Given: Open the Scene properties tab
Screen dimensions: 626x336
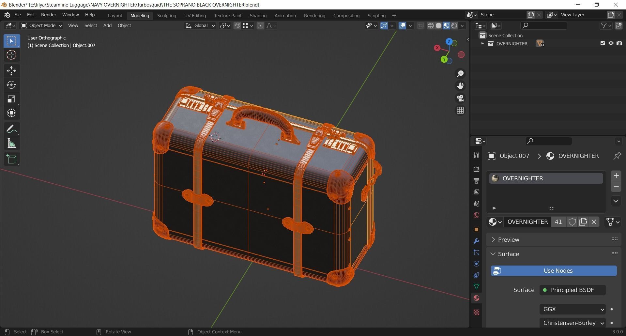Looking at the screenshot, I should 476,204.
